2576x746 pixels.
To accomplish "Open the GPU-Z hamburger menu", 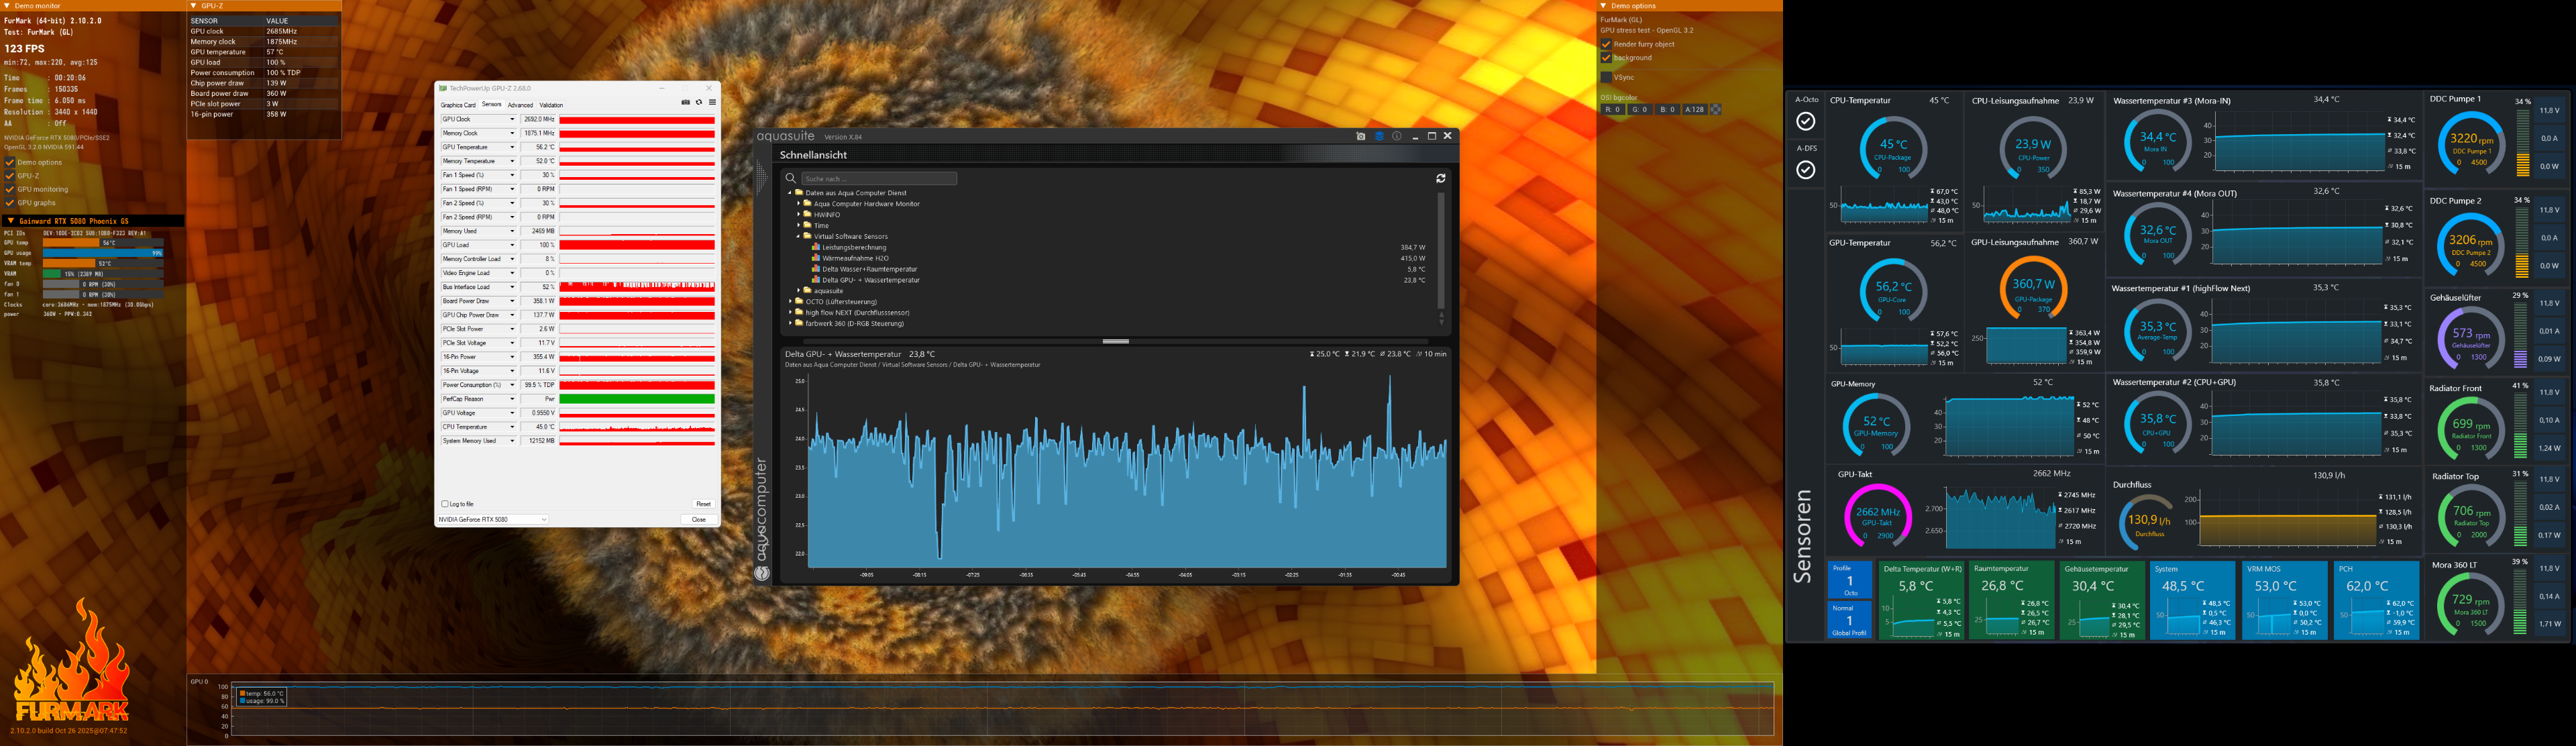I will (712, 102).
